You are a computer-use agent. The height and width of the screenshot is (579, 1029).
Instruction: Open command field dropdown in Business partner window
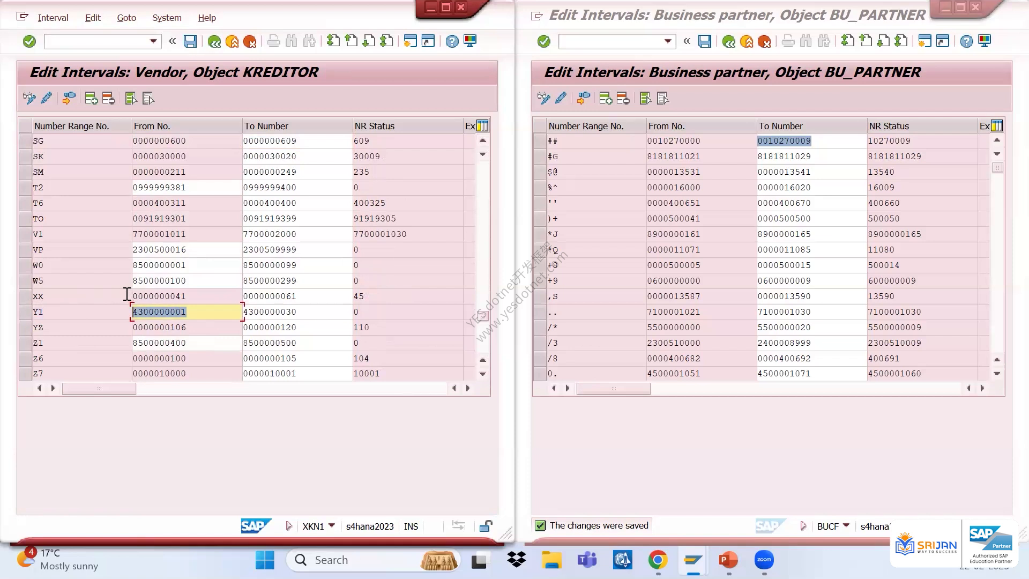pos(668,41)
